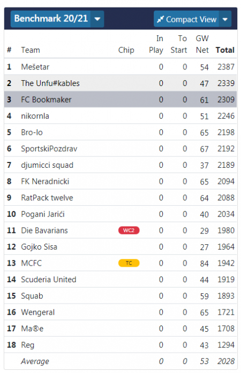This screenshot has width=241, height=373.
Task: Open the Compact View dropdown arrow
Action: click(225, 19)
